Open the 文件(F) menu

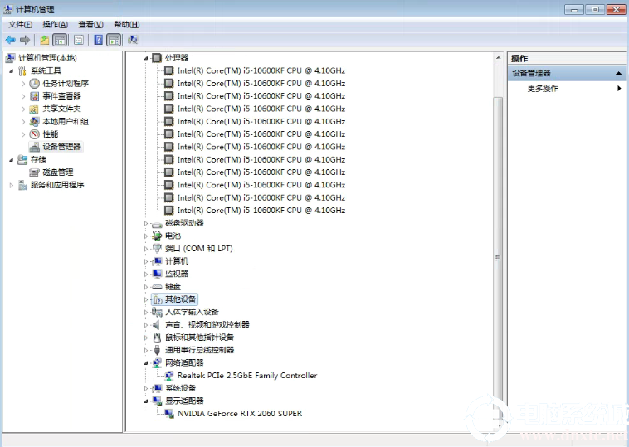pyautogui.click(x=20, y=24)
